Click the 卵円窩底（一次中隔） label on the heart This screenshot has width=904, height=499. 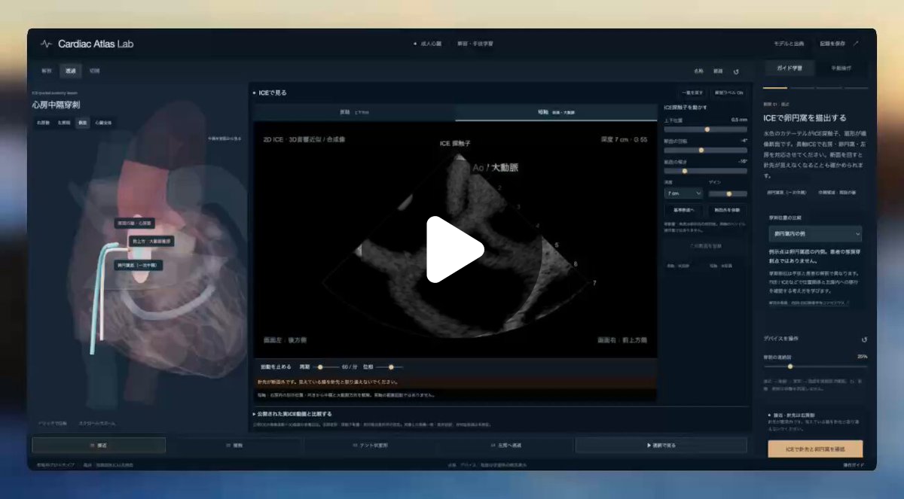click(138, 265)
